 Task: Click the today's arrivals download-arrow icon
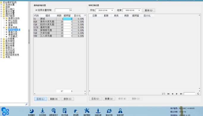[x=43, y=111]
